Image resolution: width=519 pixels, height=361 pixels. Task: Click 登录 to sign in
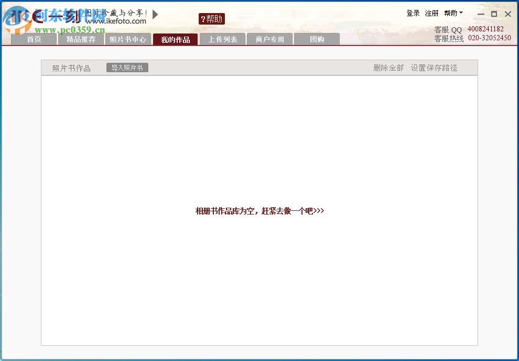413,13
